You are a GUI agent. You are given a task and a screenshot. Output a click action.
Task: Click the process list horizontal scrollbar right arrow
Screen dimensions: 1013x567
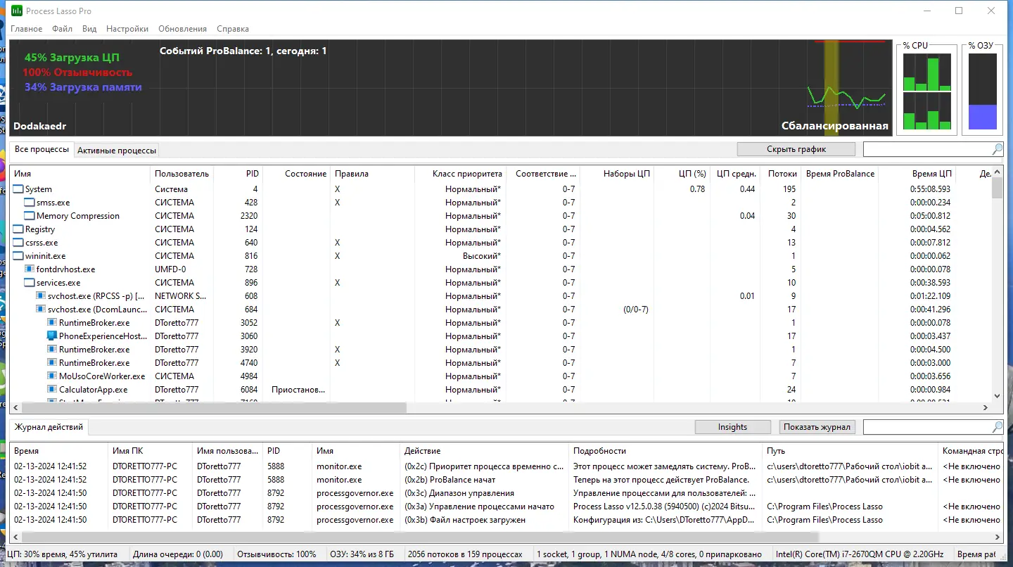click(x=986, y=407)
